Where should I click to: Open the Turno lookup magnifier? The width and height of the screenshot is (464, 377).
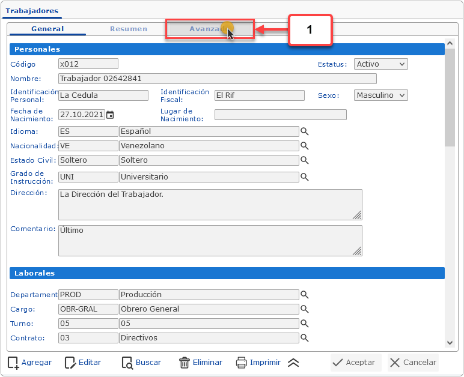(305, 324)
